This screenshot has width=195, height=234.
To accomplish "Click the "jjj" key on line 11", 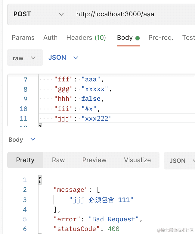I will tap(62, 118).
